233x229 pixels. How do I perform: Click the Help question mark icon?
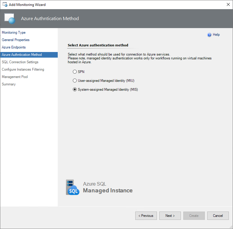[x=209, y=35]
